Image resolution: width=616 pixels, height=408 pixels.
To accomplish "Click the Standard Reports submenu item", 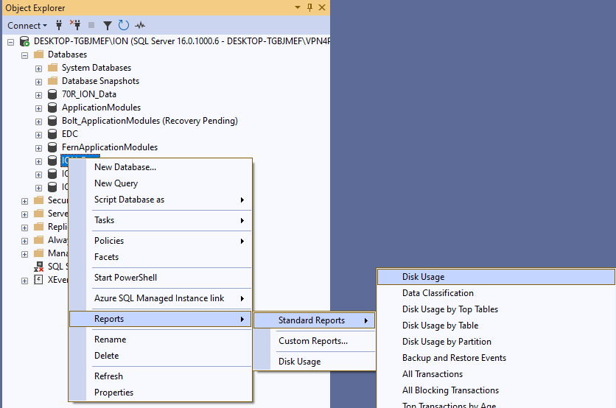I will click(315, 320).
